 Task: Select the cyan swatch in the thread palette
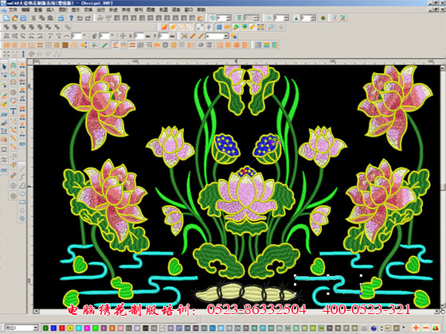tap(79, 328)
